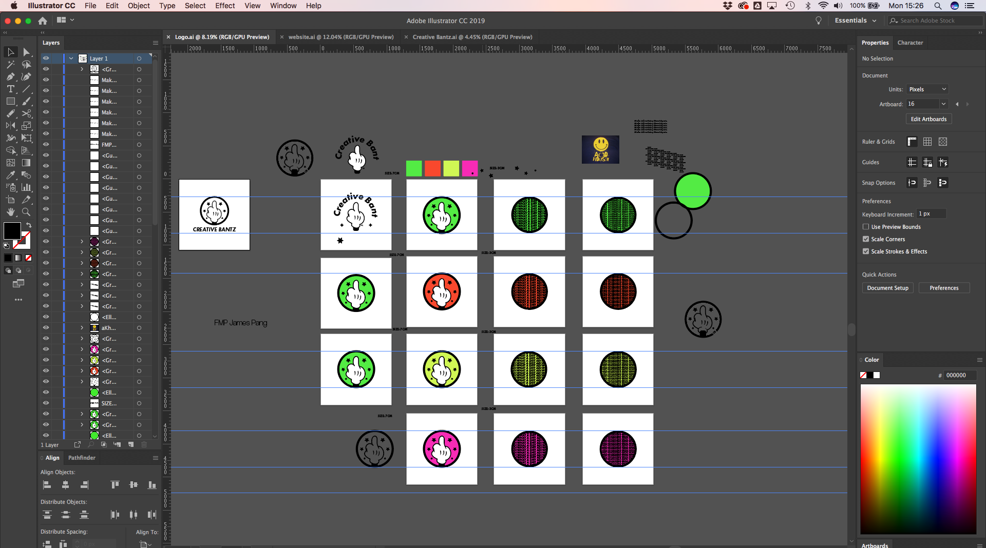Uncheck Scale Strokes & Effects

(x=866, y=251)
